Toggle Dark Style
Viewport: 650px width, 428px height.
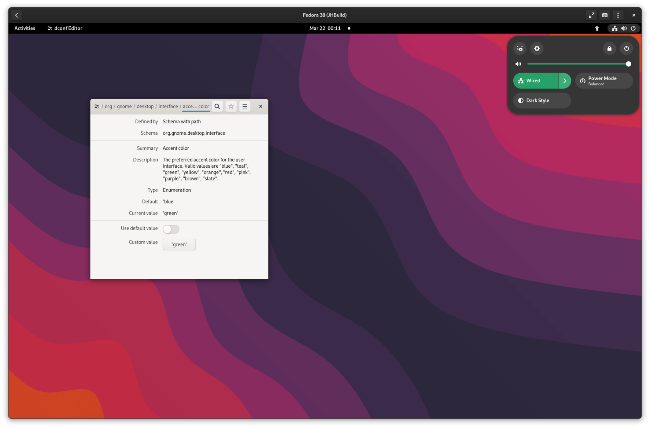[x=542, y=100]
